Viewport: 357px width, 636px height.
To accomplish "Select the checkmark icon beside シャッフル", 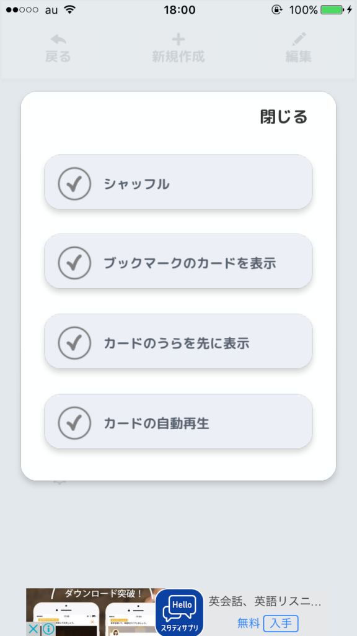I will pyautogui.click(x=74, y=184).
